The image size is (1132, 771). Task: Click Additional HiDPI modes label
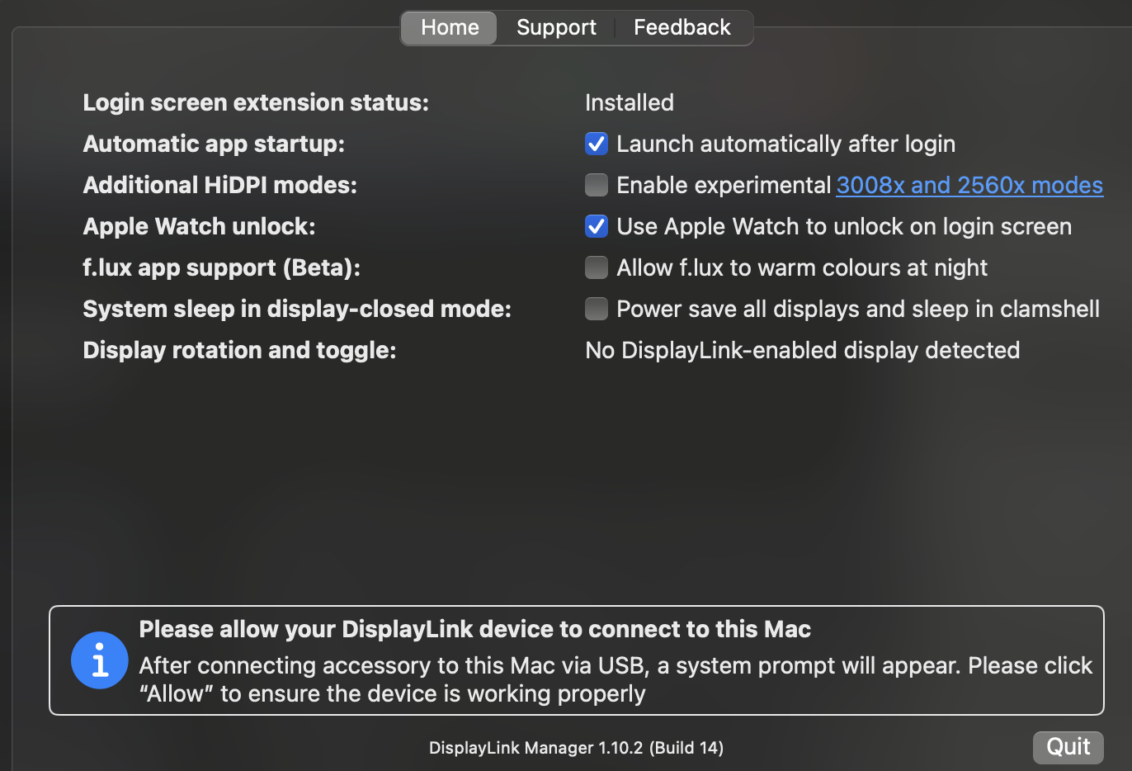click(219, 185)
